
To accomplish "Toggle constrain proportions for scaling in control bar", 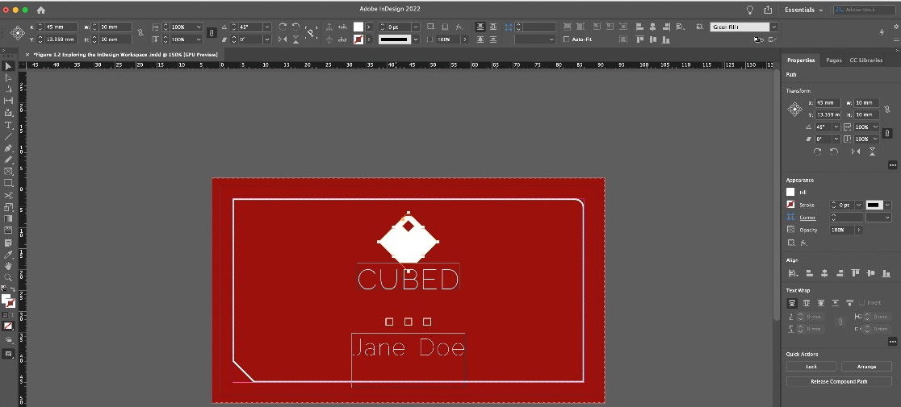I will pos(211,33).
